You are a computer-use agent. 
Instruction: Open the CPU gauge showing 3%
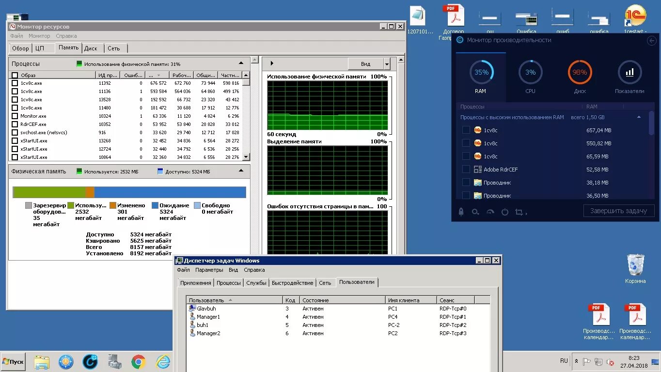(x=531, y=73)
